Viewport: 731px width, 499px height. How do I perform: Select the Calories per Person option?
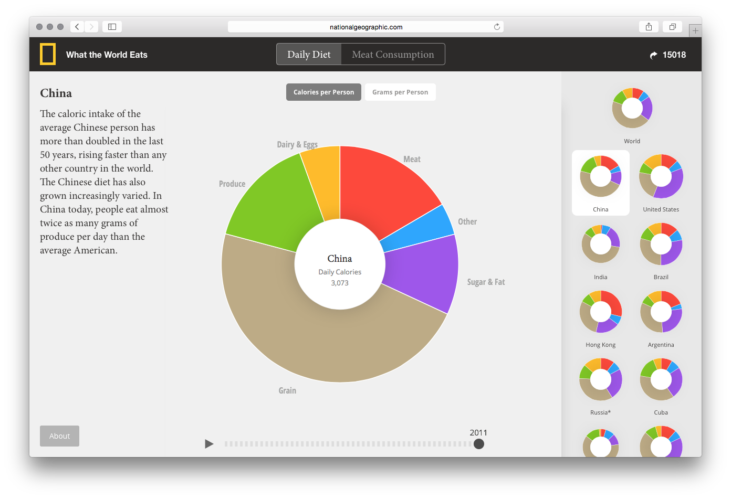coord(323,92)
